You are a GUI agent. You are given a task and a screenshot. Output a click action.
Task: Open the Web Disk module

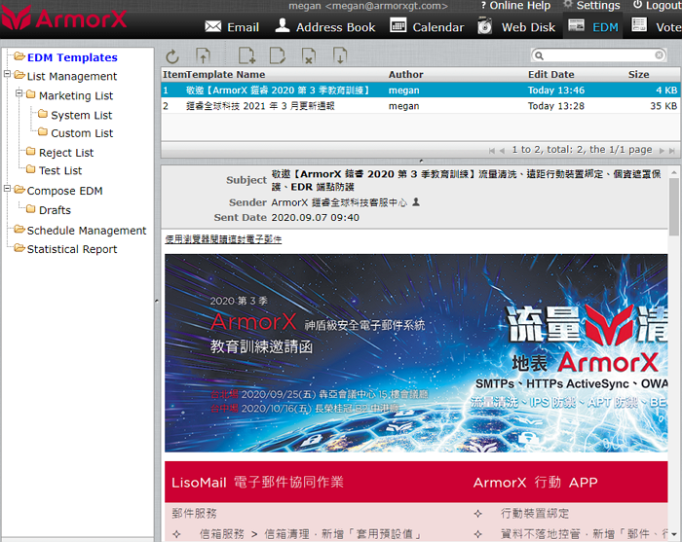(516, 26)
